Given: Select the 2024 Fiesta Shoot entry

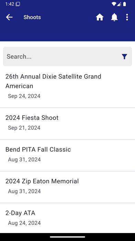Looking at the screenshot, I should [67, 124].
